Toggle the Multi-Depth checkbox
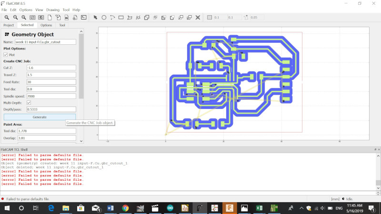Screen dimensions: 381x214 pos(29,103)
